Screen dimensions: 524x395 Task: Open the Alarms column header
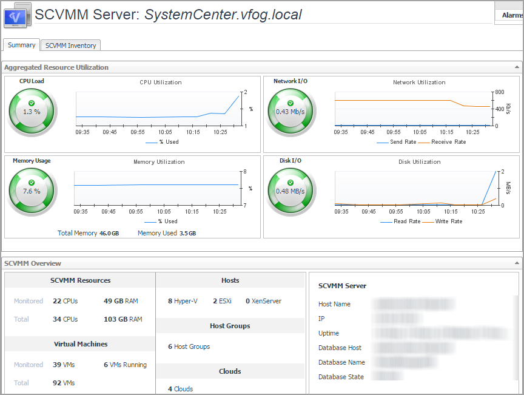click(x=512, y=15)
